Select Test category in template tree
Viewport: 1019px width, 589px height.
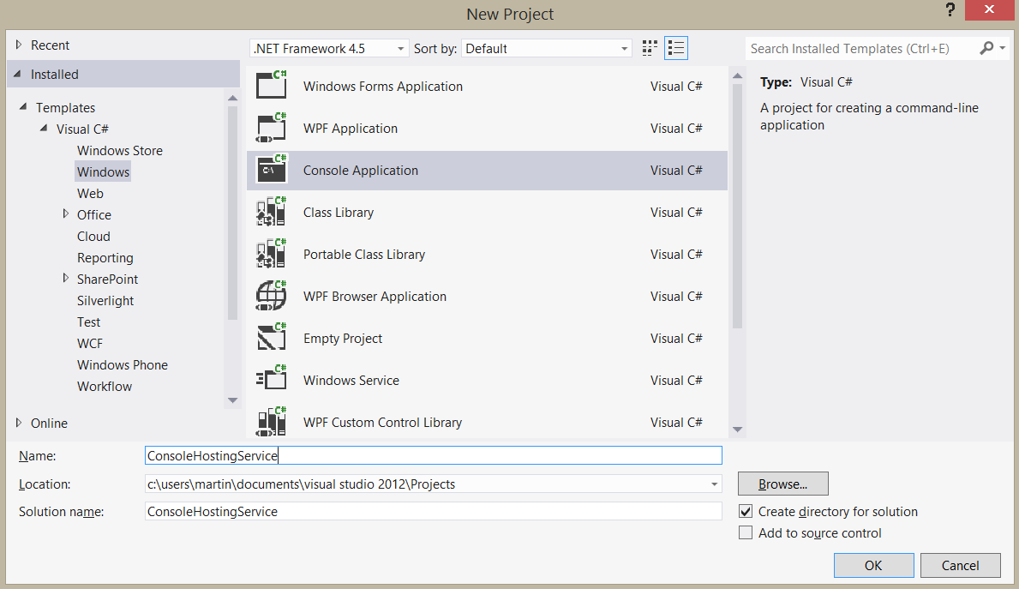[88, 322]
